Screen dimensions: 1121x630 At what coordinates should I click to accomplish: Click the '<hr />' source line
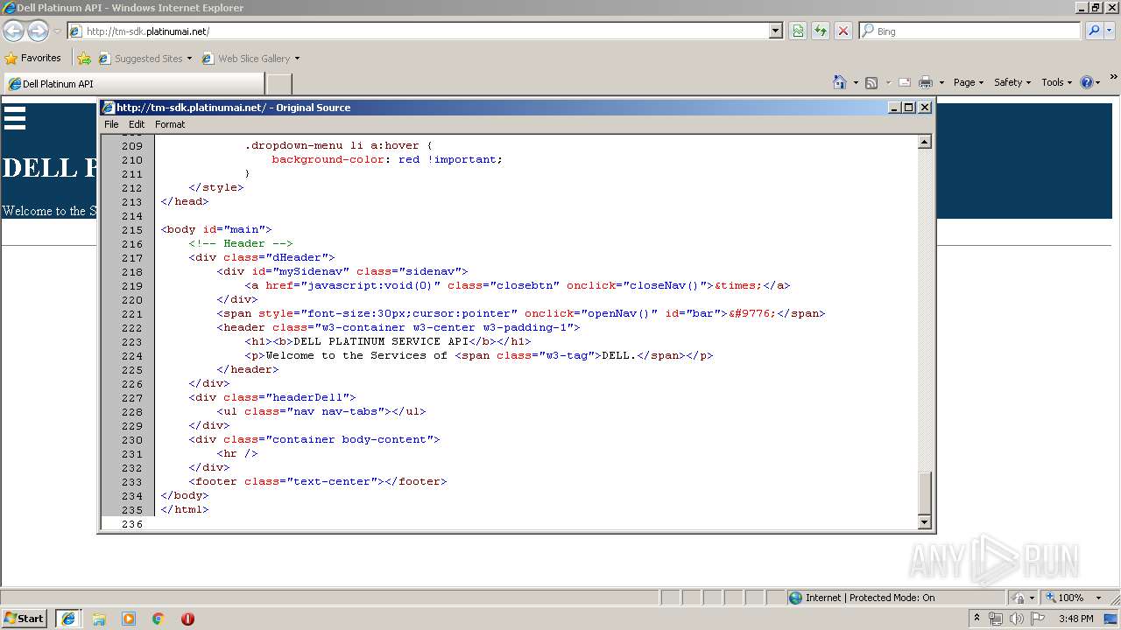(237, 453)
